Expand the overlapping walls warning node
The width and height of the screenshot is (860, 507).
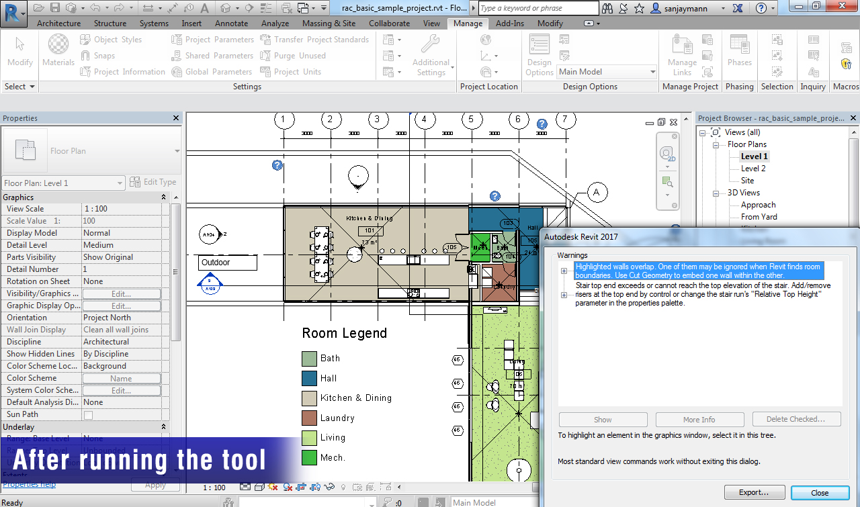(x=564, y=271)
